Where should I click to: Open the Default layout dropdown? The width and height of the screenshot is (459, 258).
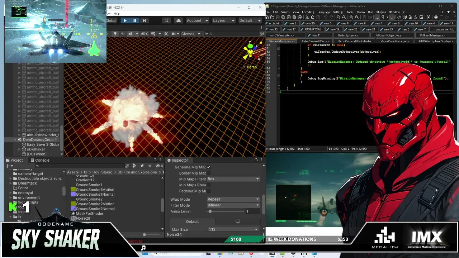250,21
